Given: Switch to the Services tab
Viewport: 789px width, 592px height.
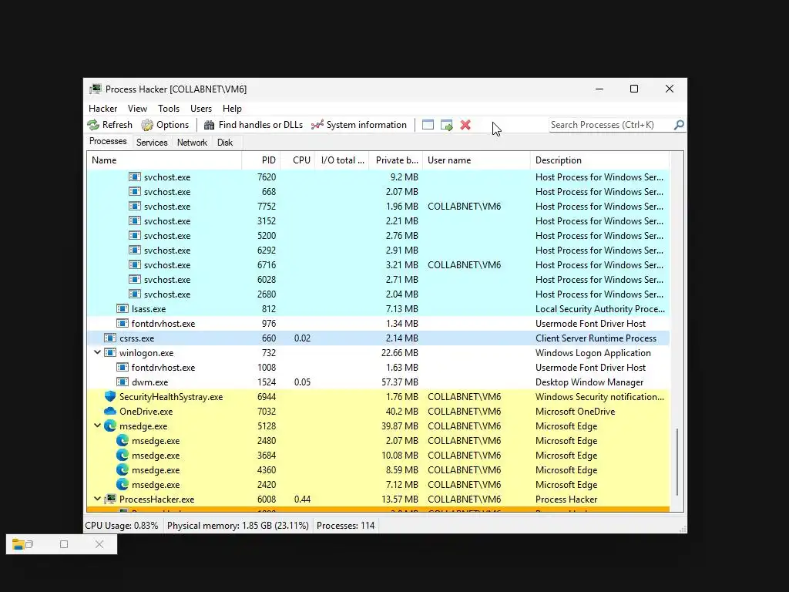Looking at the screenshot, I should pos(152,143).
